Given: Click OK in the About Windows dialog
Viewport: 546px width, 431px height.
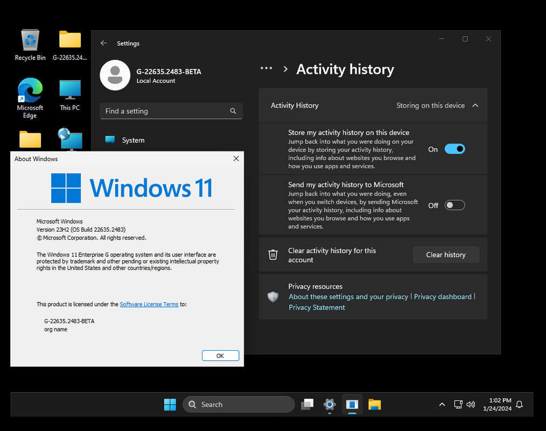Looking at the screenshot, I should pos(220,356).
